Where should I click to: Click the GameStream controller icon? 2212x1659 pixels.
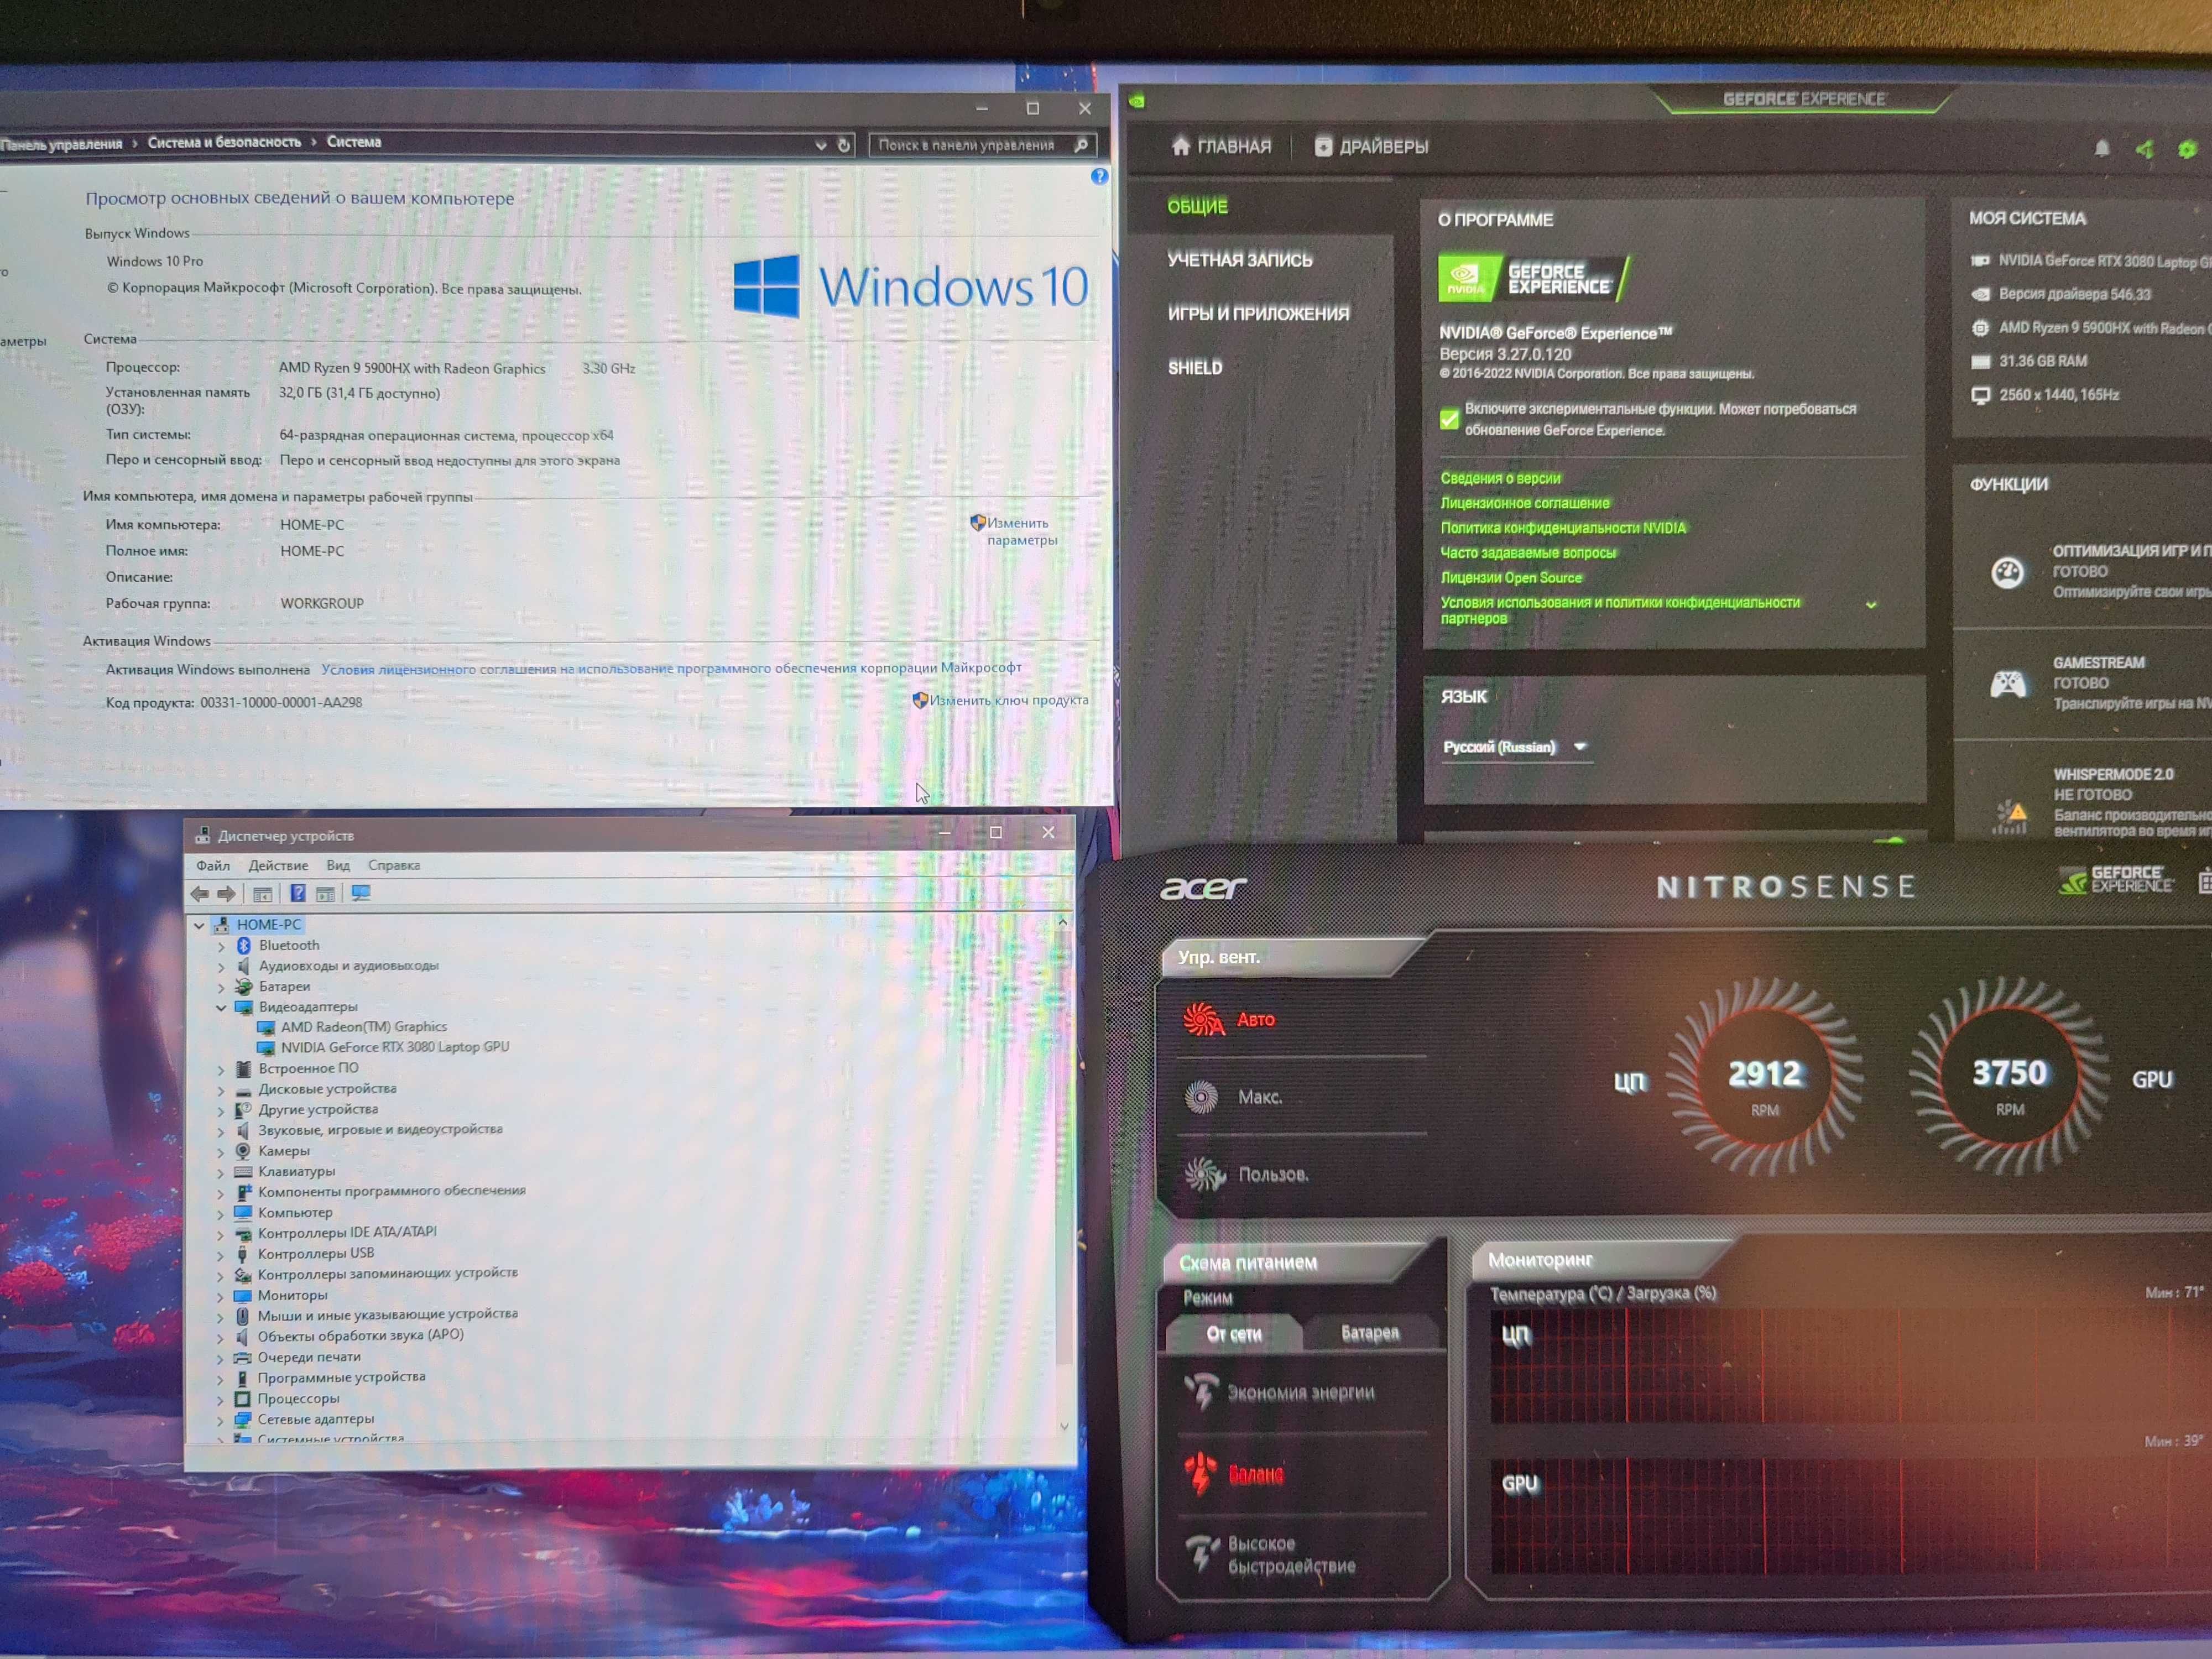point(2007,684)
